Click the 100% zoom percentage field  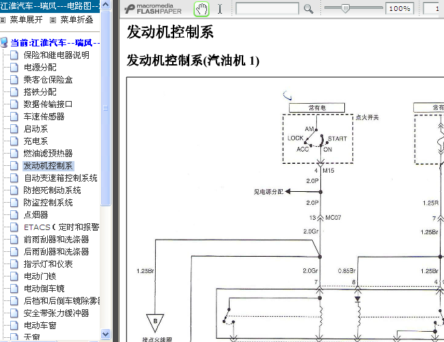[399, 9]
